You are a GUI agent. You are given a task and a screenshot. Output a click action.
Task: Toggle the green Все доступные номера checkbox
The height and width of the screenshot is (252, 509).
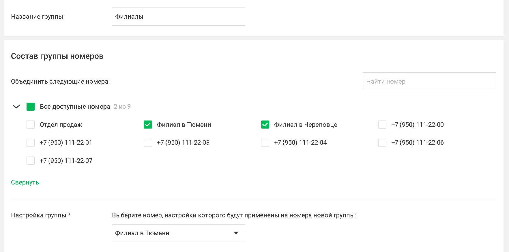31,107
